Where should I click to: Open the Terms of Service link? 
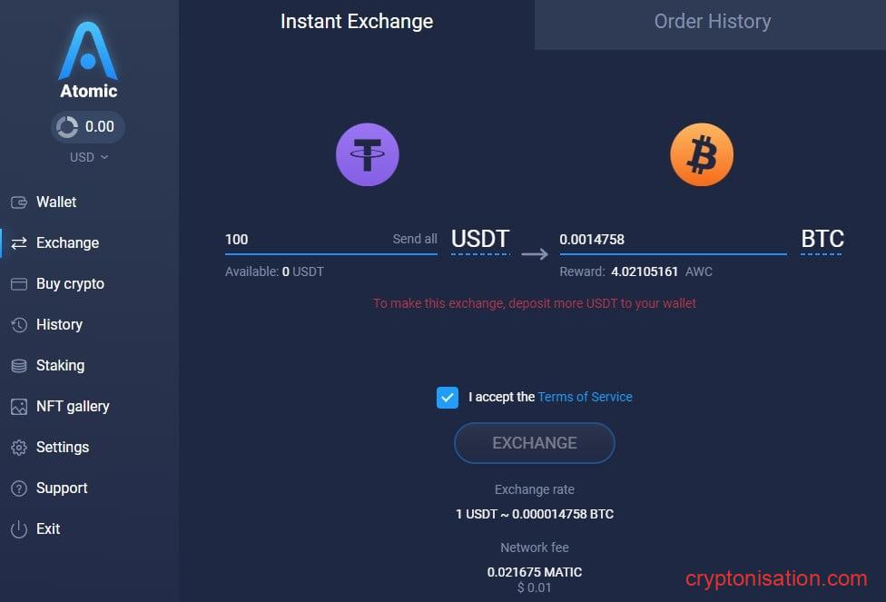tap(585, 397)
